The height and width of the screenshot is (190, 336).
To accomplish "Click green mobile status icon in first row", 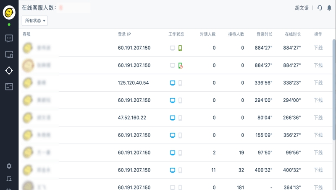I will (180, 48).
